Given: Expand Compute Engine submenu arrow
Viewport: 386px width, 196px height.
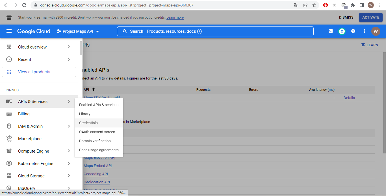Looking at the screenshot, I should [x=69, y=151].
